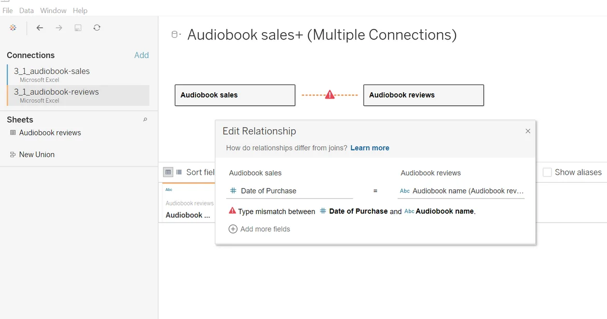Viewport: 607px width, 319px height.
Task: Refresh the data source
Action: coord(97,28)
